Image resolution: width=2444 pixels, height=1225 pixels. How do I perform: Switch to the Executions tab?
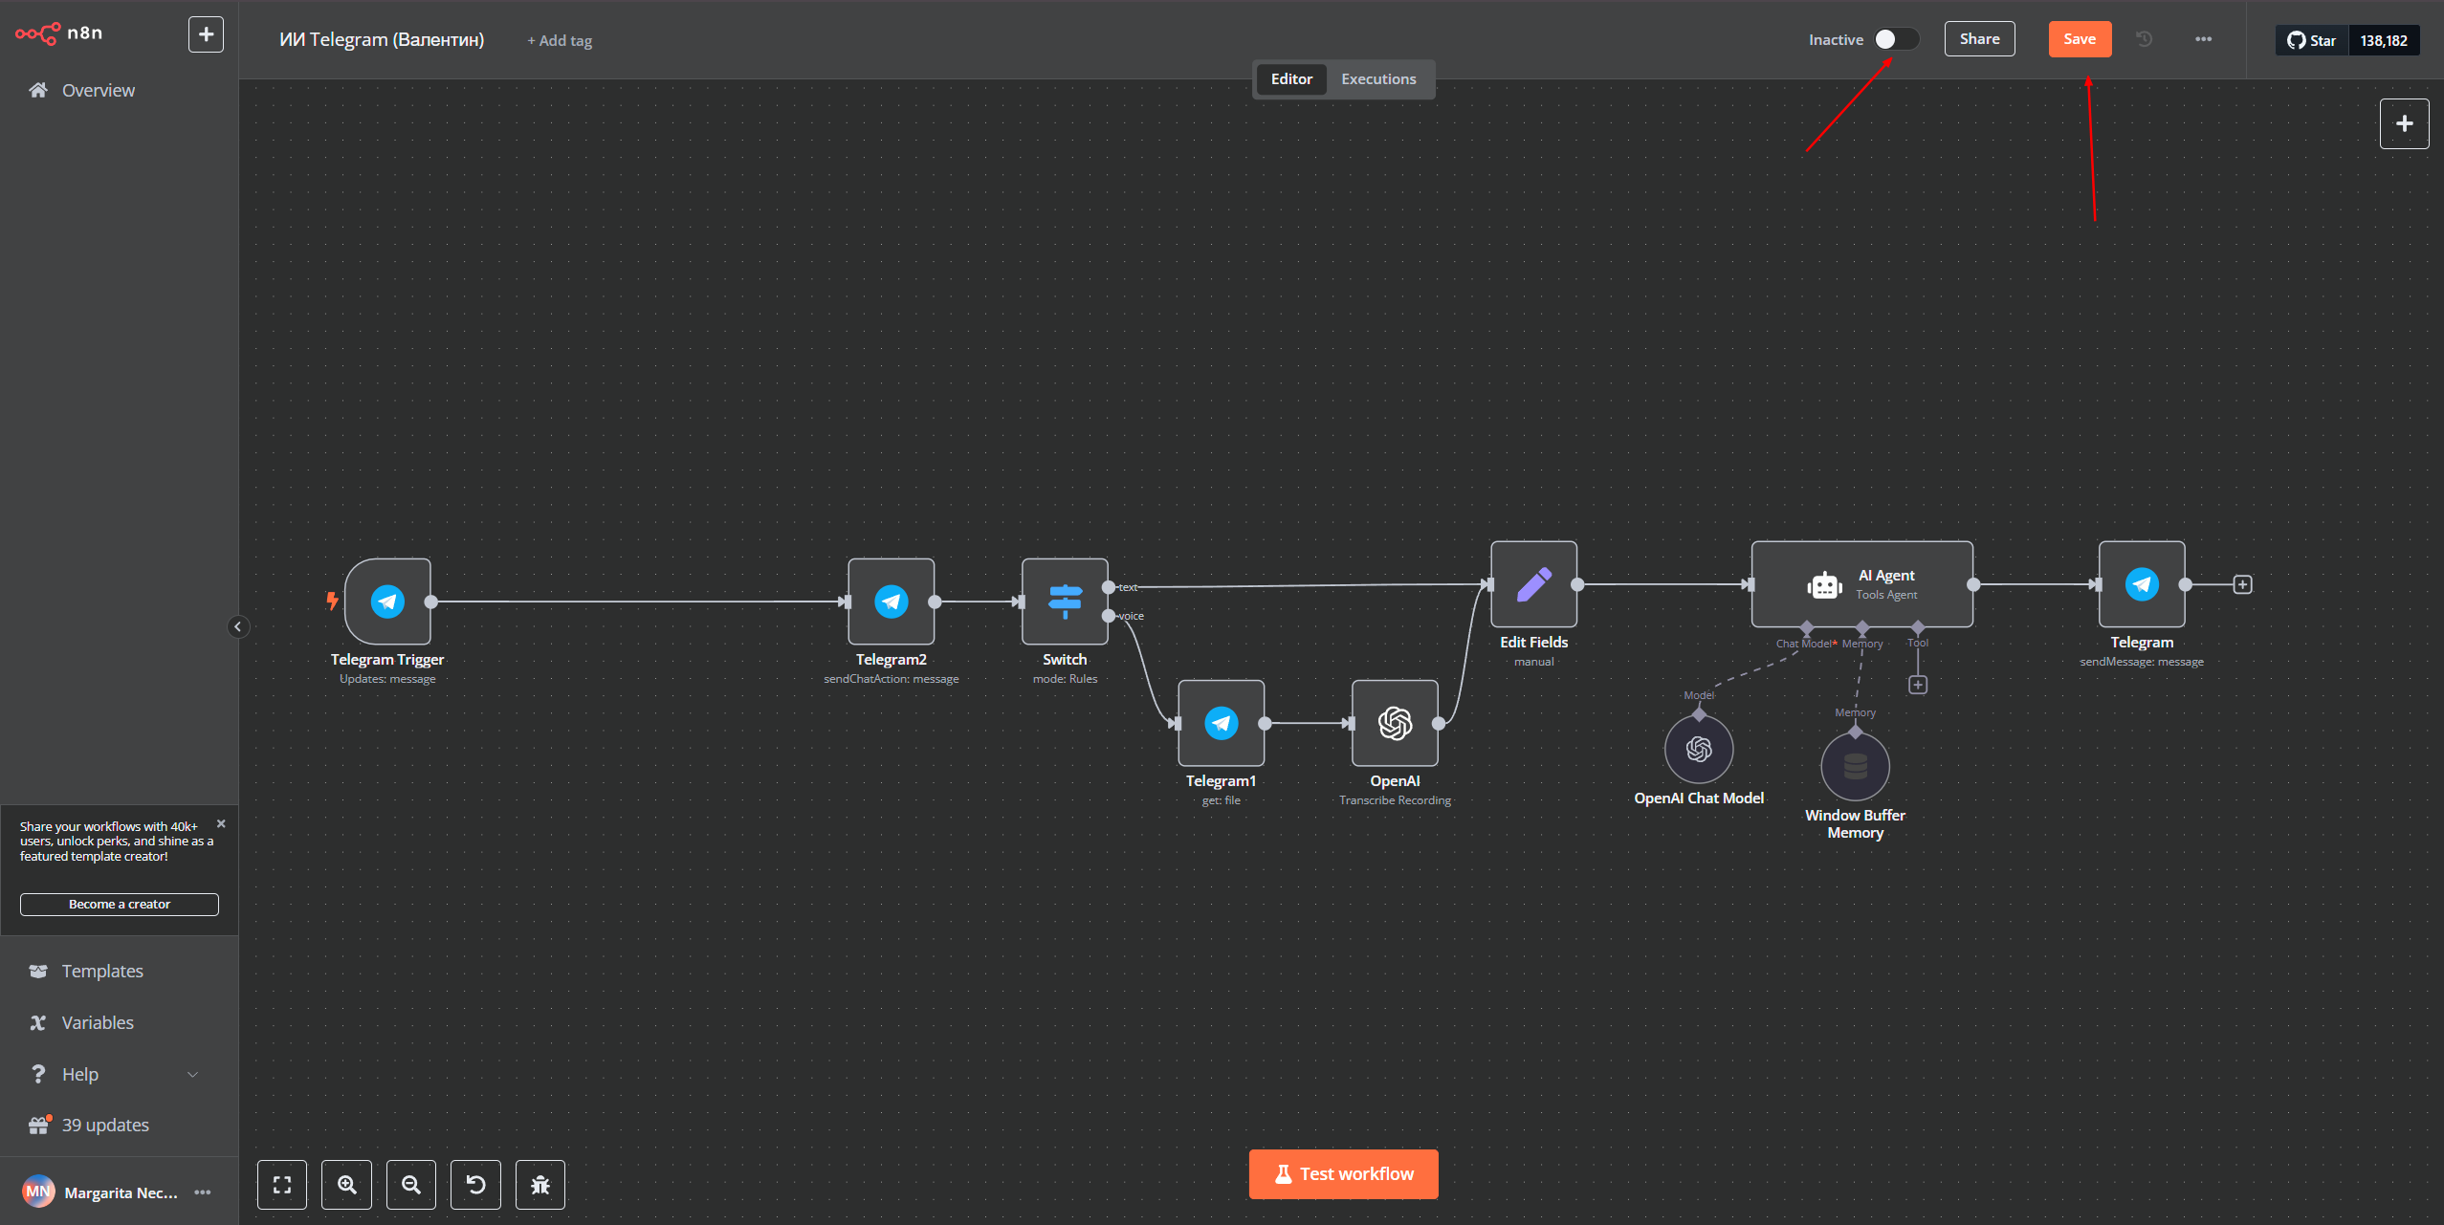tap(1377, 79)
